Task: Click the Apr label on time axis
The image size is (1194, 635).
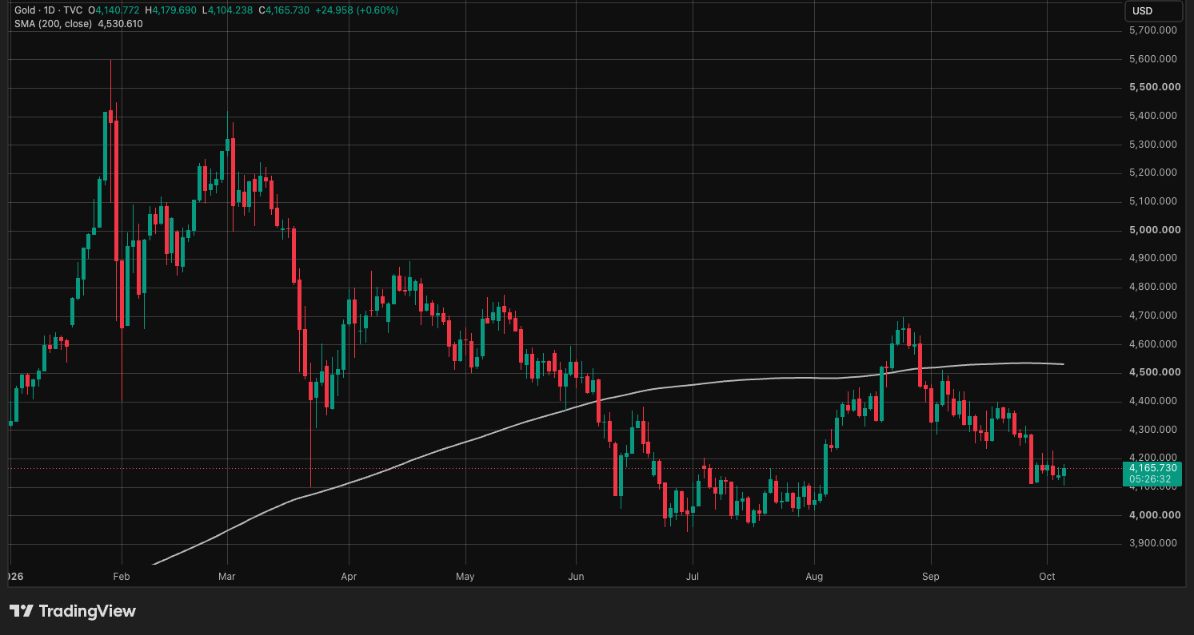Action: (x=349, y=575)
